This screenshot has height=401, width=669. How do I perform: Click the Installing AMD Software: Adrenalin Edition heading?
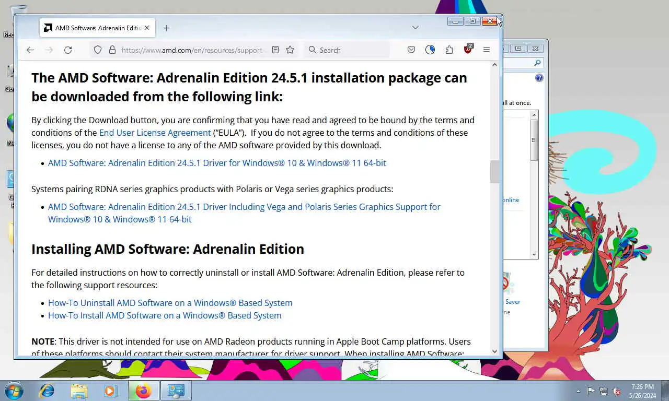(x=168, y=249)
